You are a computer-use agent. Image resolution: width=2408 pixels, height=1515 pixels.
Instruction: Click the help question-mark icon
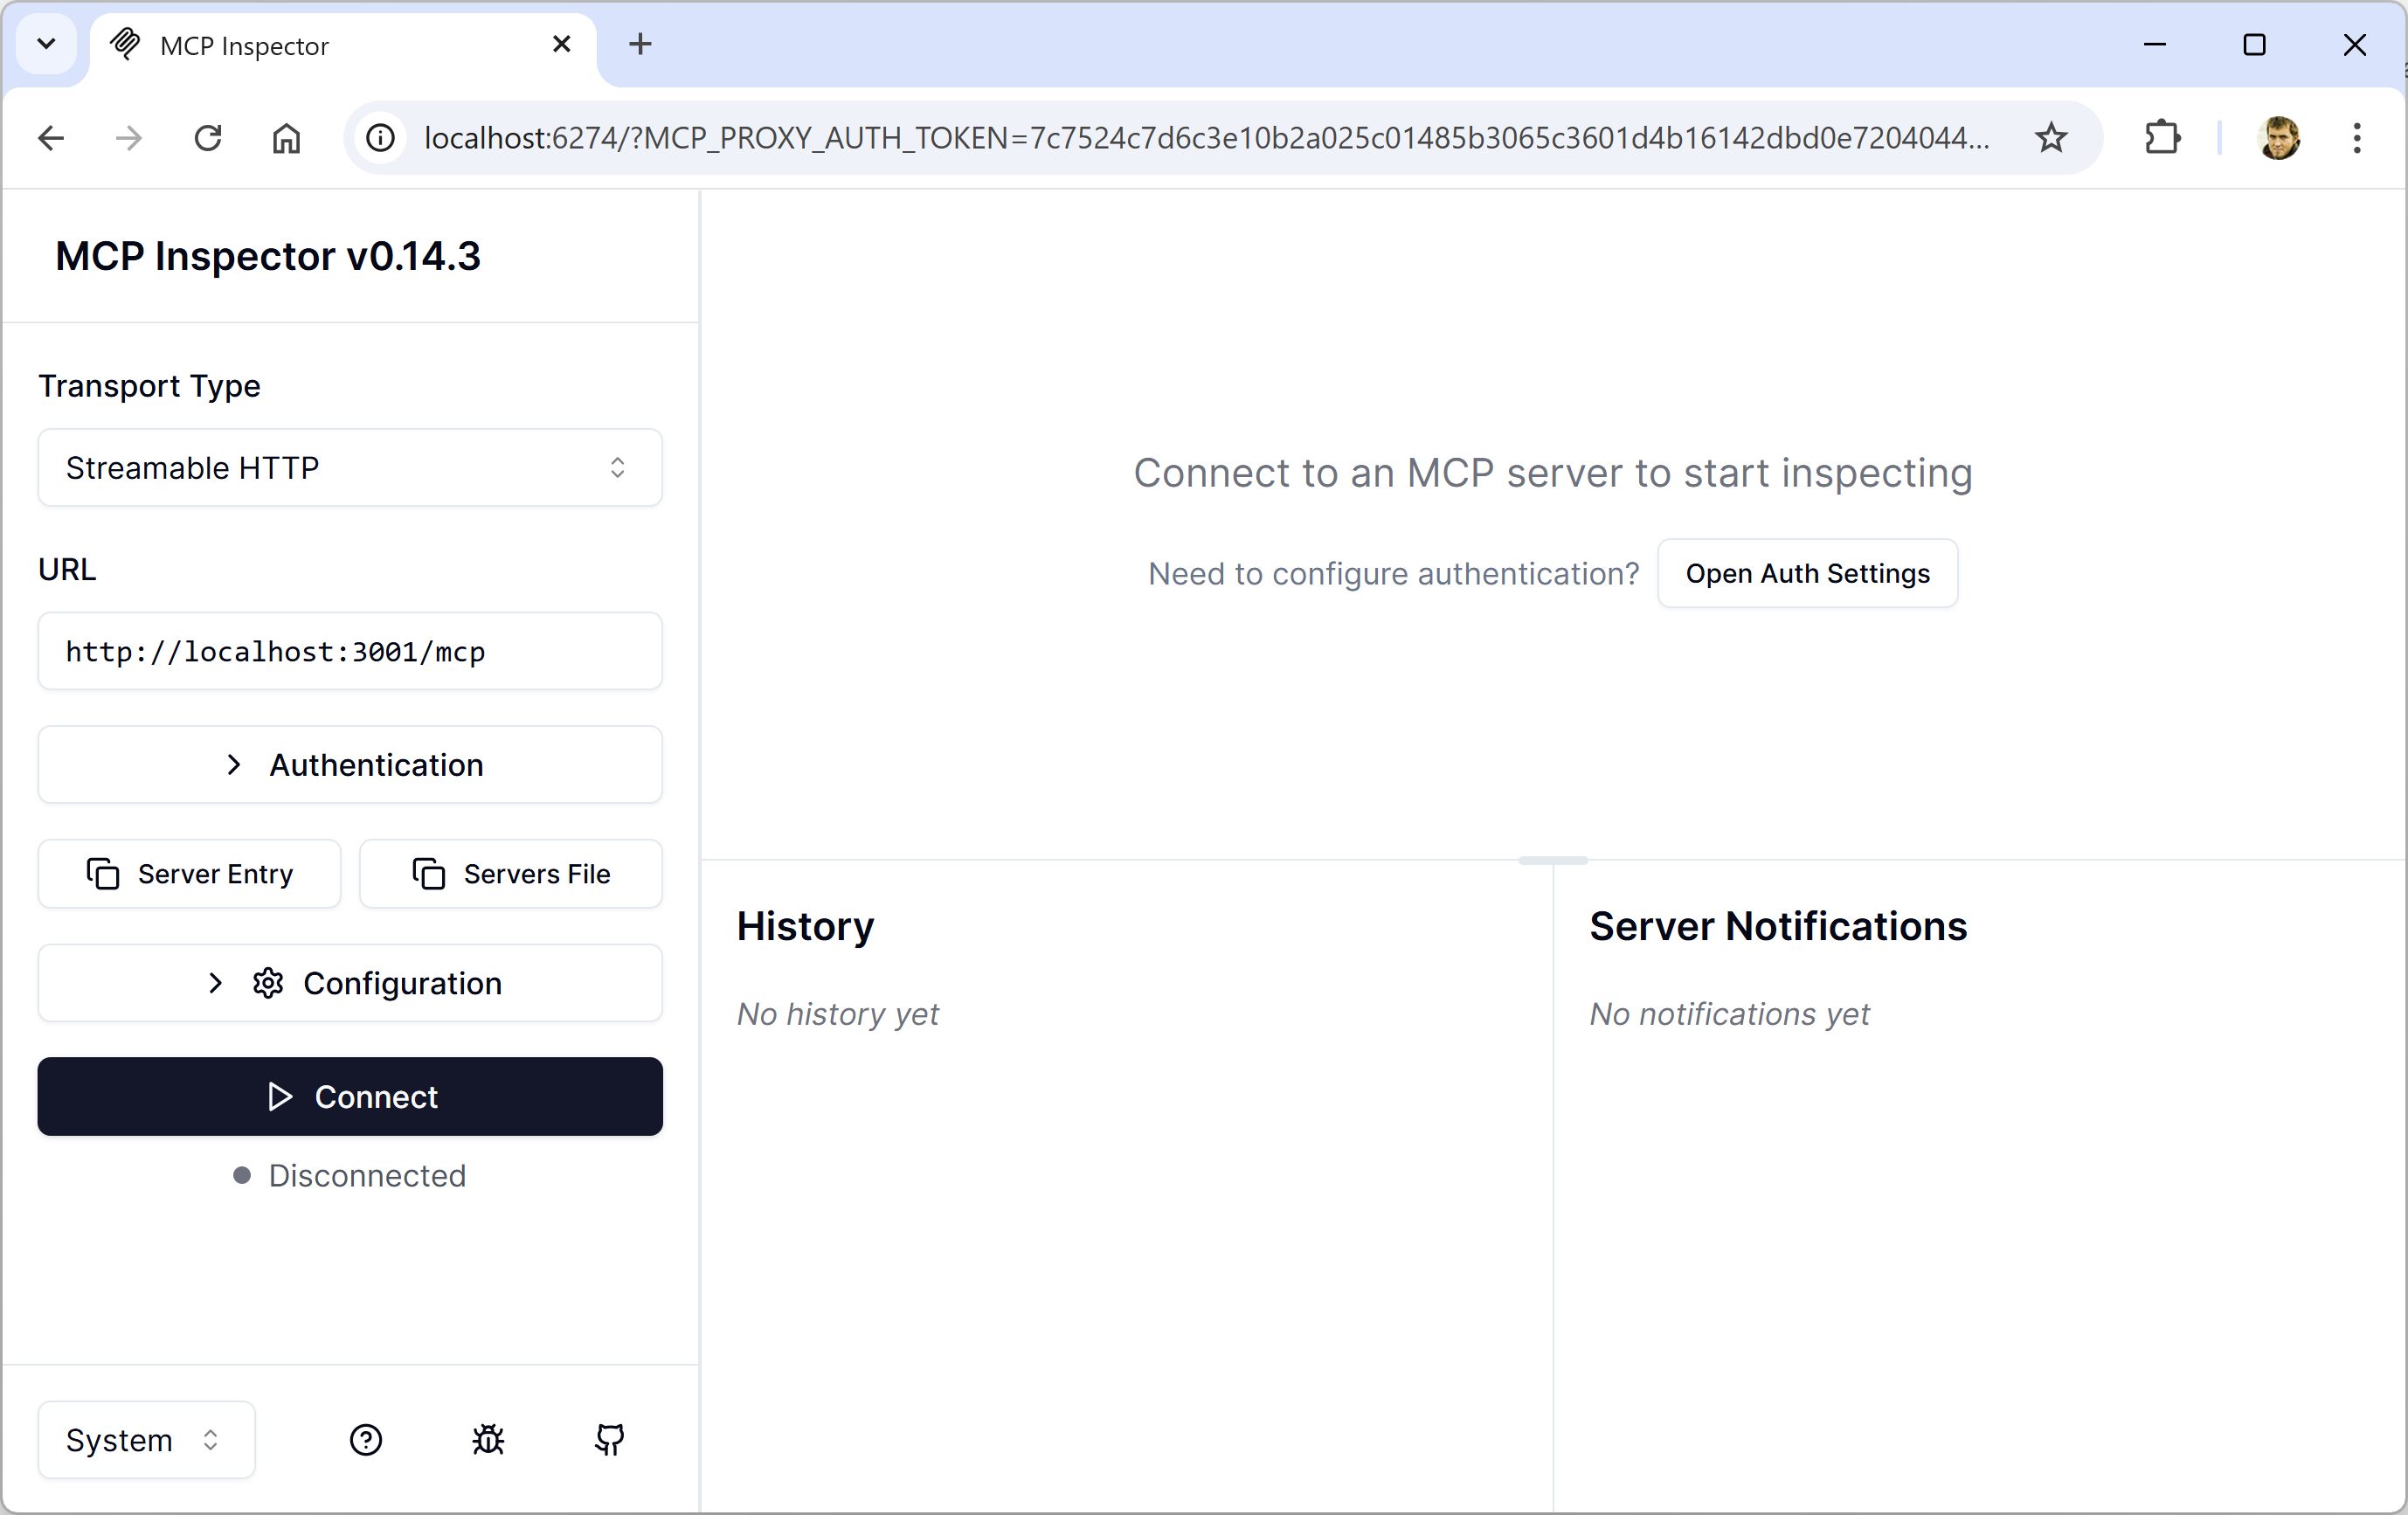pyautogui.click(x=366, y=1440)
